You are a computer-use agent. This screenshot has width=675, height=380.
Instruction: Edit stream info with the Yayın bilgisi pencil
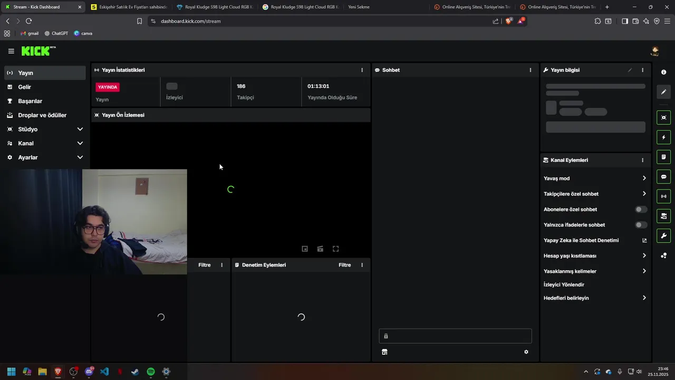(x=630, y=70)
